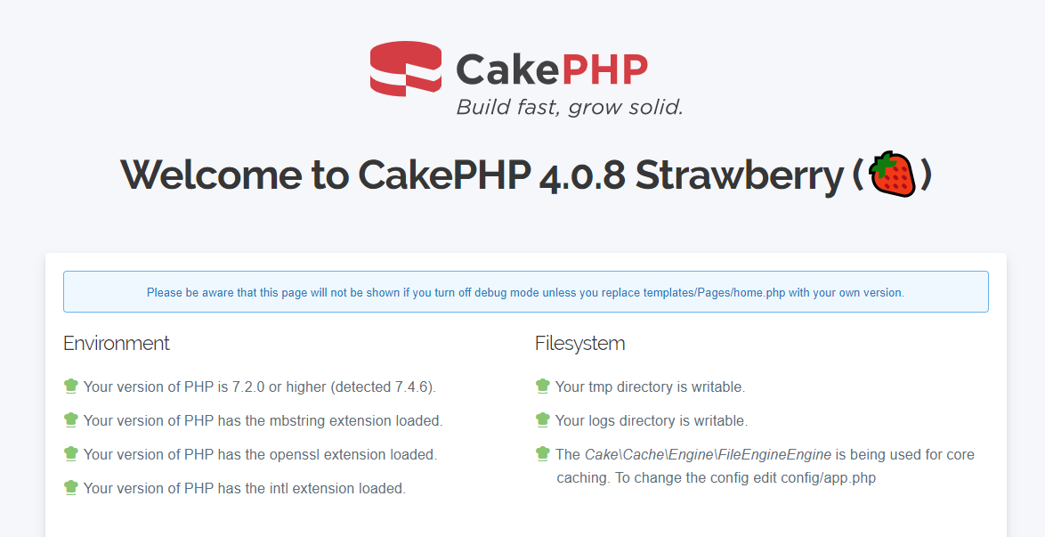The width and height of the screenshot is (1045, 537).
Task: Click the CakePHP cake logo icon
Action: coord(405,69)
